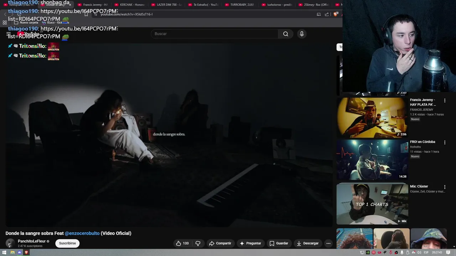Open Mix: Clúster TOP 1 CHARTS thumbnail
Viewport: 456px width, 256px height.
point(372,204)
